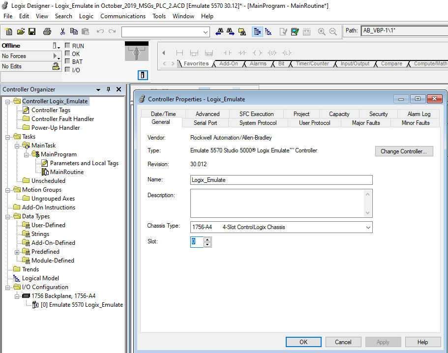Click the Print icon
This screenshot has width=448, height=353.
click(x=47, y=31)
